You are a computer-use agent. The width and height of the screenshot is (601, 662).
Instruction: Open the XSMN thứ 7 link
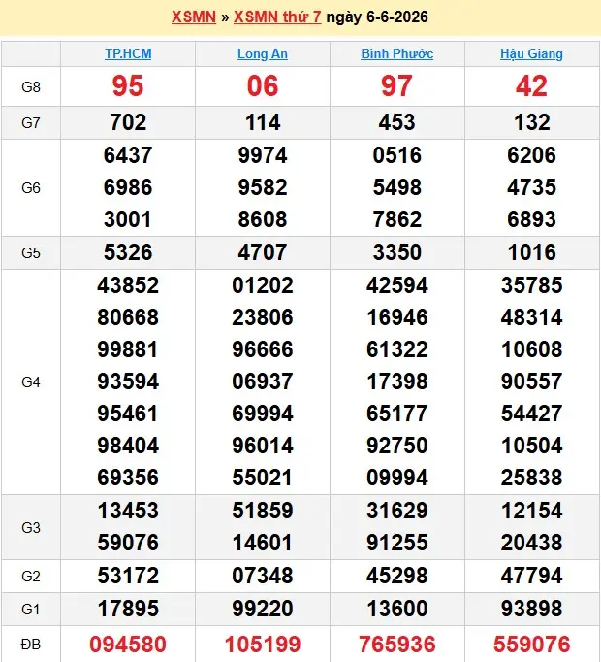[x=277, y=17]
